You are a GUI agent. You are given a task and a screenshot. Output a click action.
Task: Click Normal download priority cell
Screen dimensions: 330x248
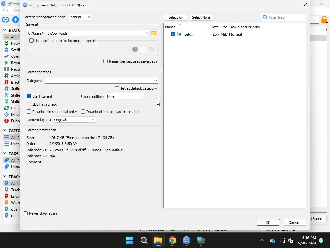pos(236,34)
